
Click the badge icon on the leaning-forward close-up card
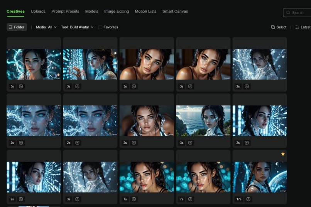click(x=134, y=143)
